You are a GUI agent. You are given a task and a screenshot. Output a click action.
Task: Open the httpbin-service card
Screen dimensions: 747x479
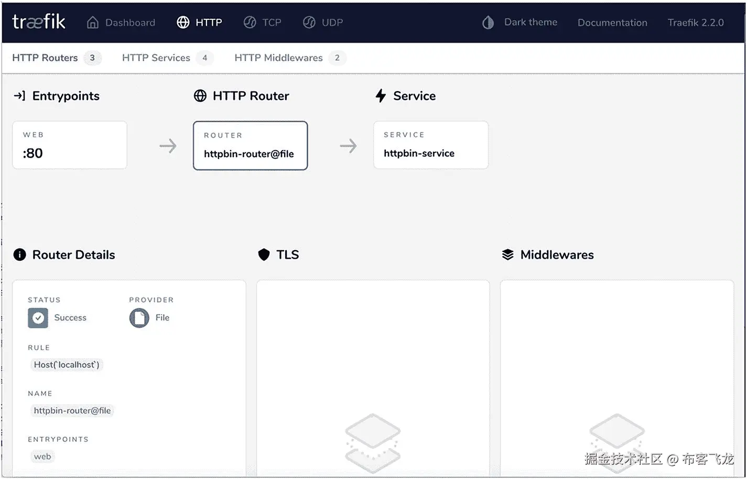click(x=431, y=145)
